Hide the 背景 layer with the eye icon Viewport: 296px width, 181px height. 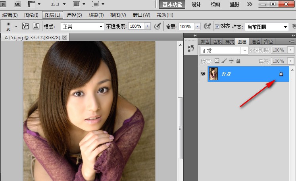[203, 74]
